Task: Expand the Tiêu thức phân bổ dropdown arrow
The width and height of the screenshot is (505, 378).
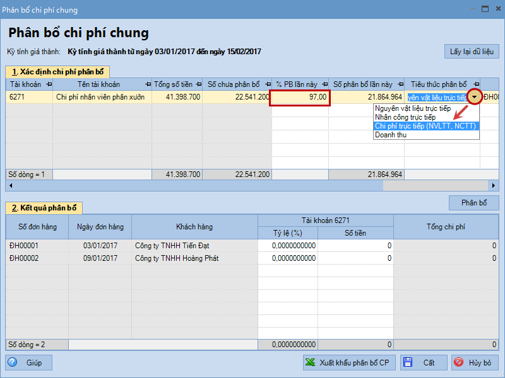Action: tap(474, 97)
